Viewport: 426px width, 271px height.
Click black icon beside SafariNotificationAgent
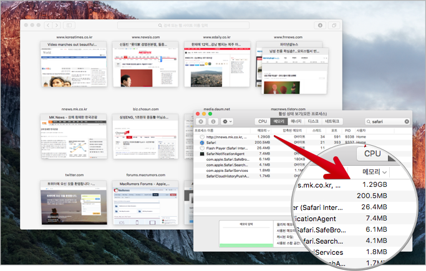(202, 154)
